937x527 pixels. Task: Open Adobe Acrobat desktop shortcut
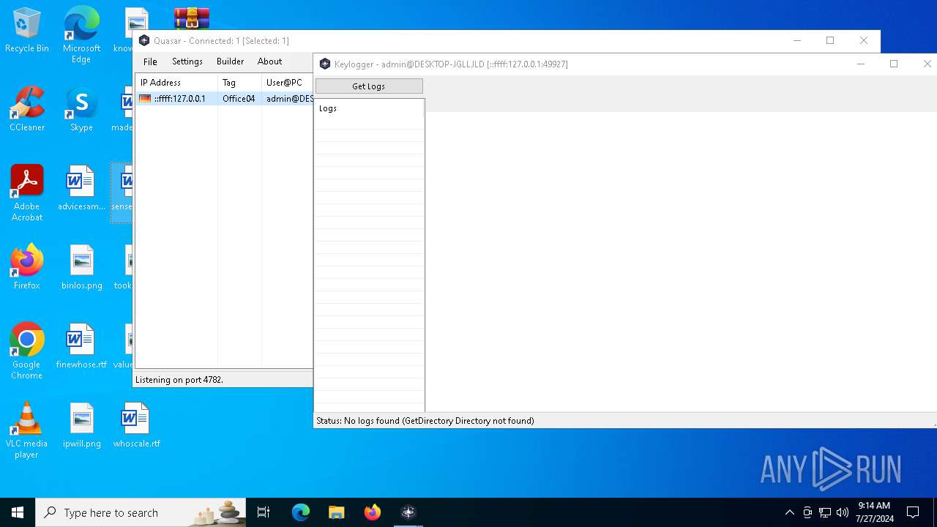[x=27, y=193]
